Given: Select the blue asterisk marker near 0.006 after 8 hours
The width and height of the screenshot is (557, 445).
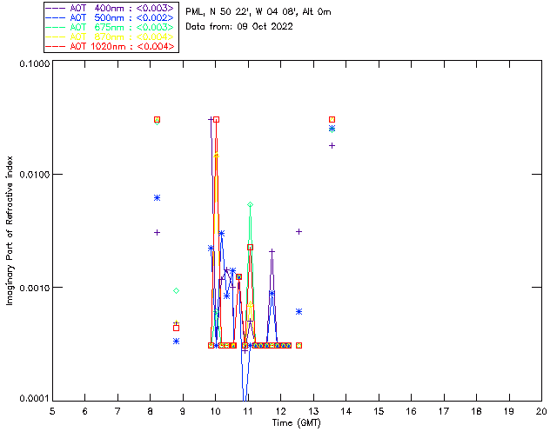Looking at the screenshot, I should point(157,197).
